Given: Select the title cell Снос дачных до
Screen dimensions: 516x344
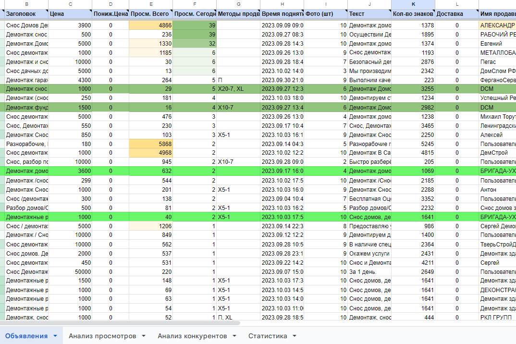Looking at the screenshot, I should pyautogui.click(x=26, y=71).
